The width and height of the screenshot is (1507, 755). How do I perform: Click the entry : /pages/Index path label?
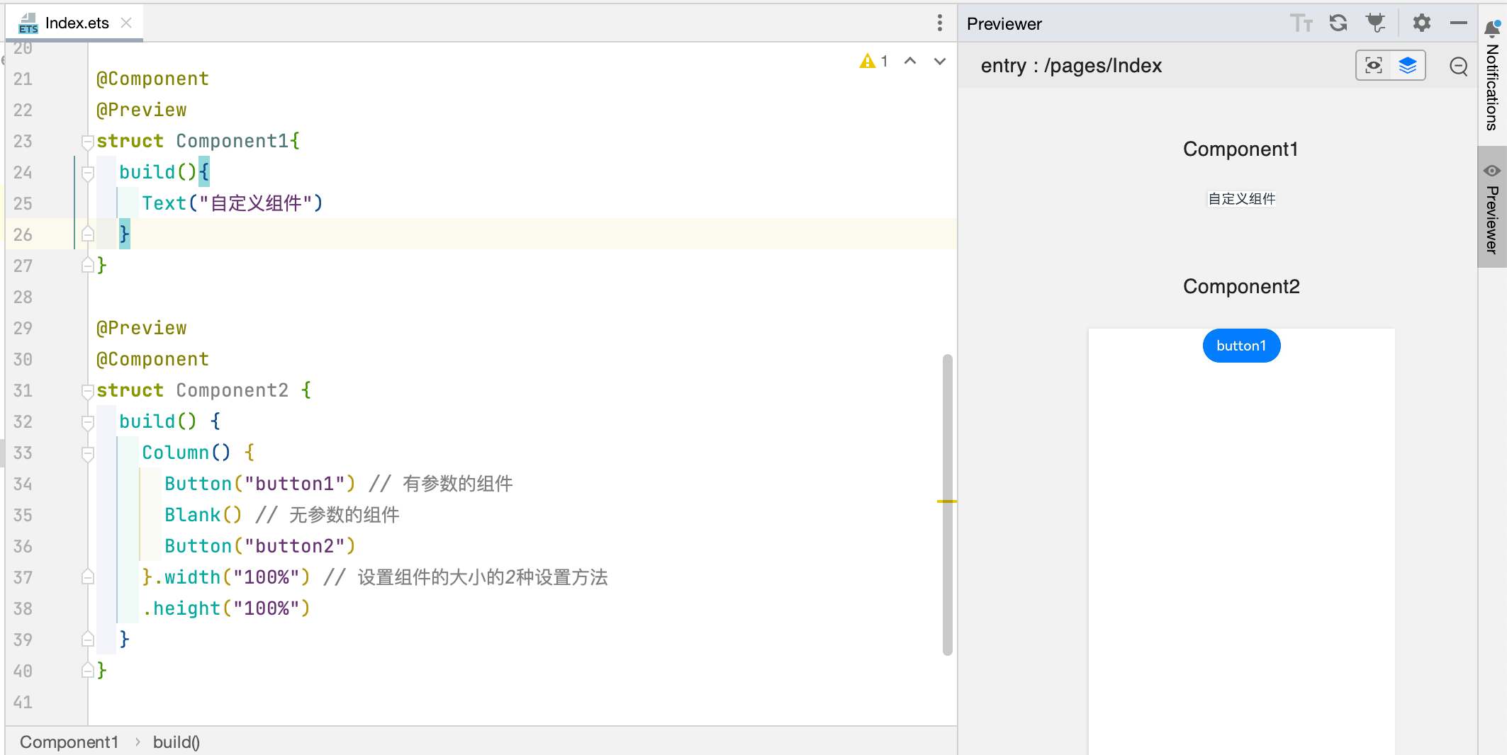coord(1071,66)
